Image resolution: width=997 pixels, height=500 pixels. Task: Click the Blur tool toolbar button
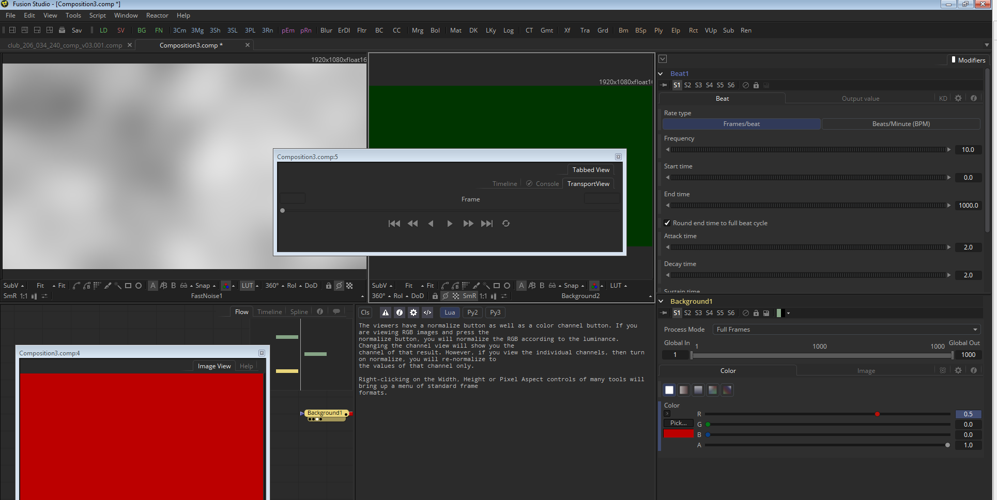pos(326,30)
